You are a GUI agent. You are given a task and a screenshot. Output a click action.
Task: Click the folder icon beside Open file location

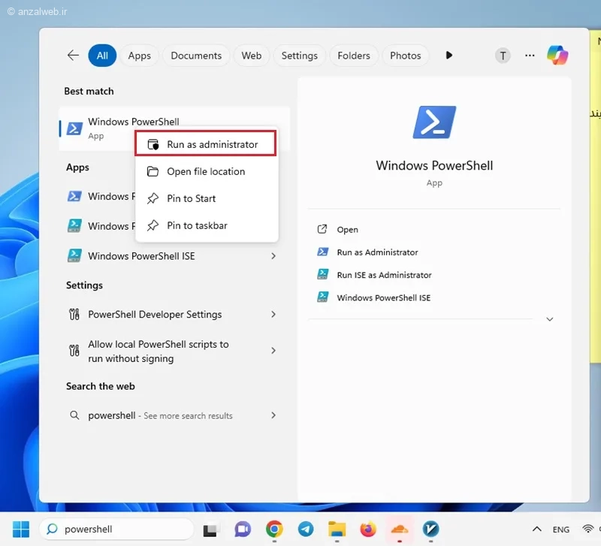[153, 171]
